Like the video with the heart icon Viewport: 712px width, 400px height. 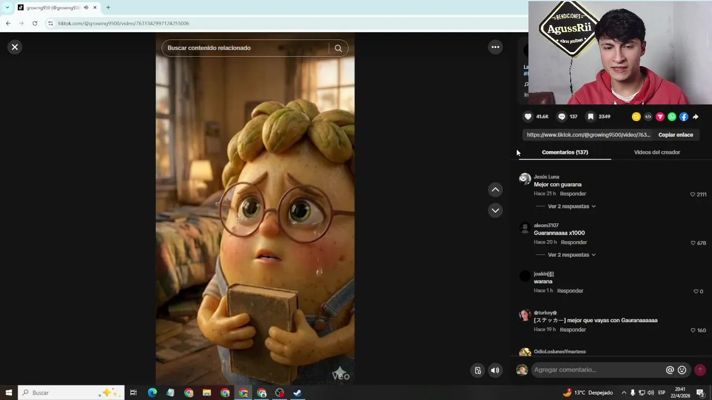click(x=528, y=117)
